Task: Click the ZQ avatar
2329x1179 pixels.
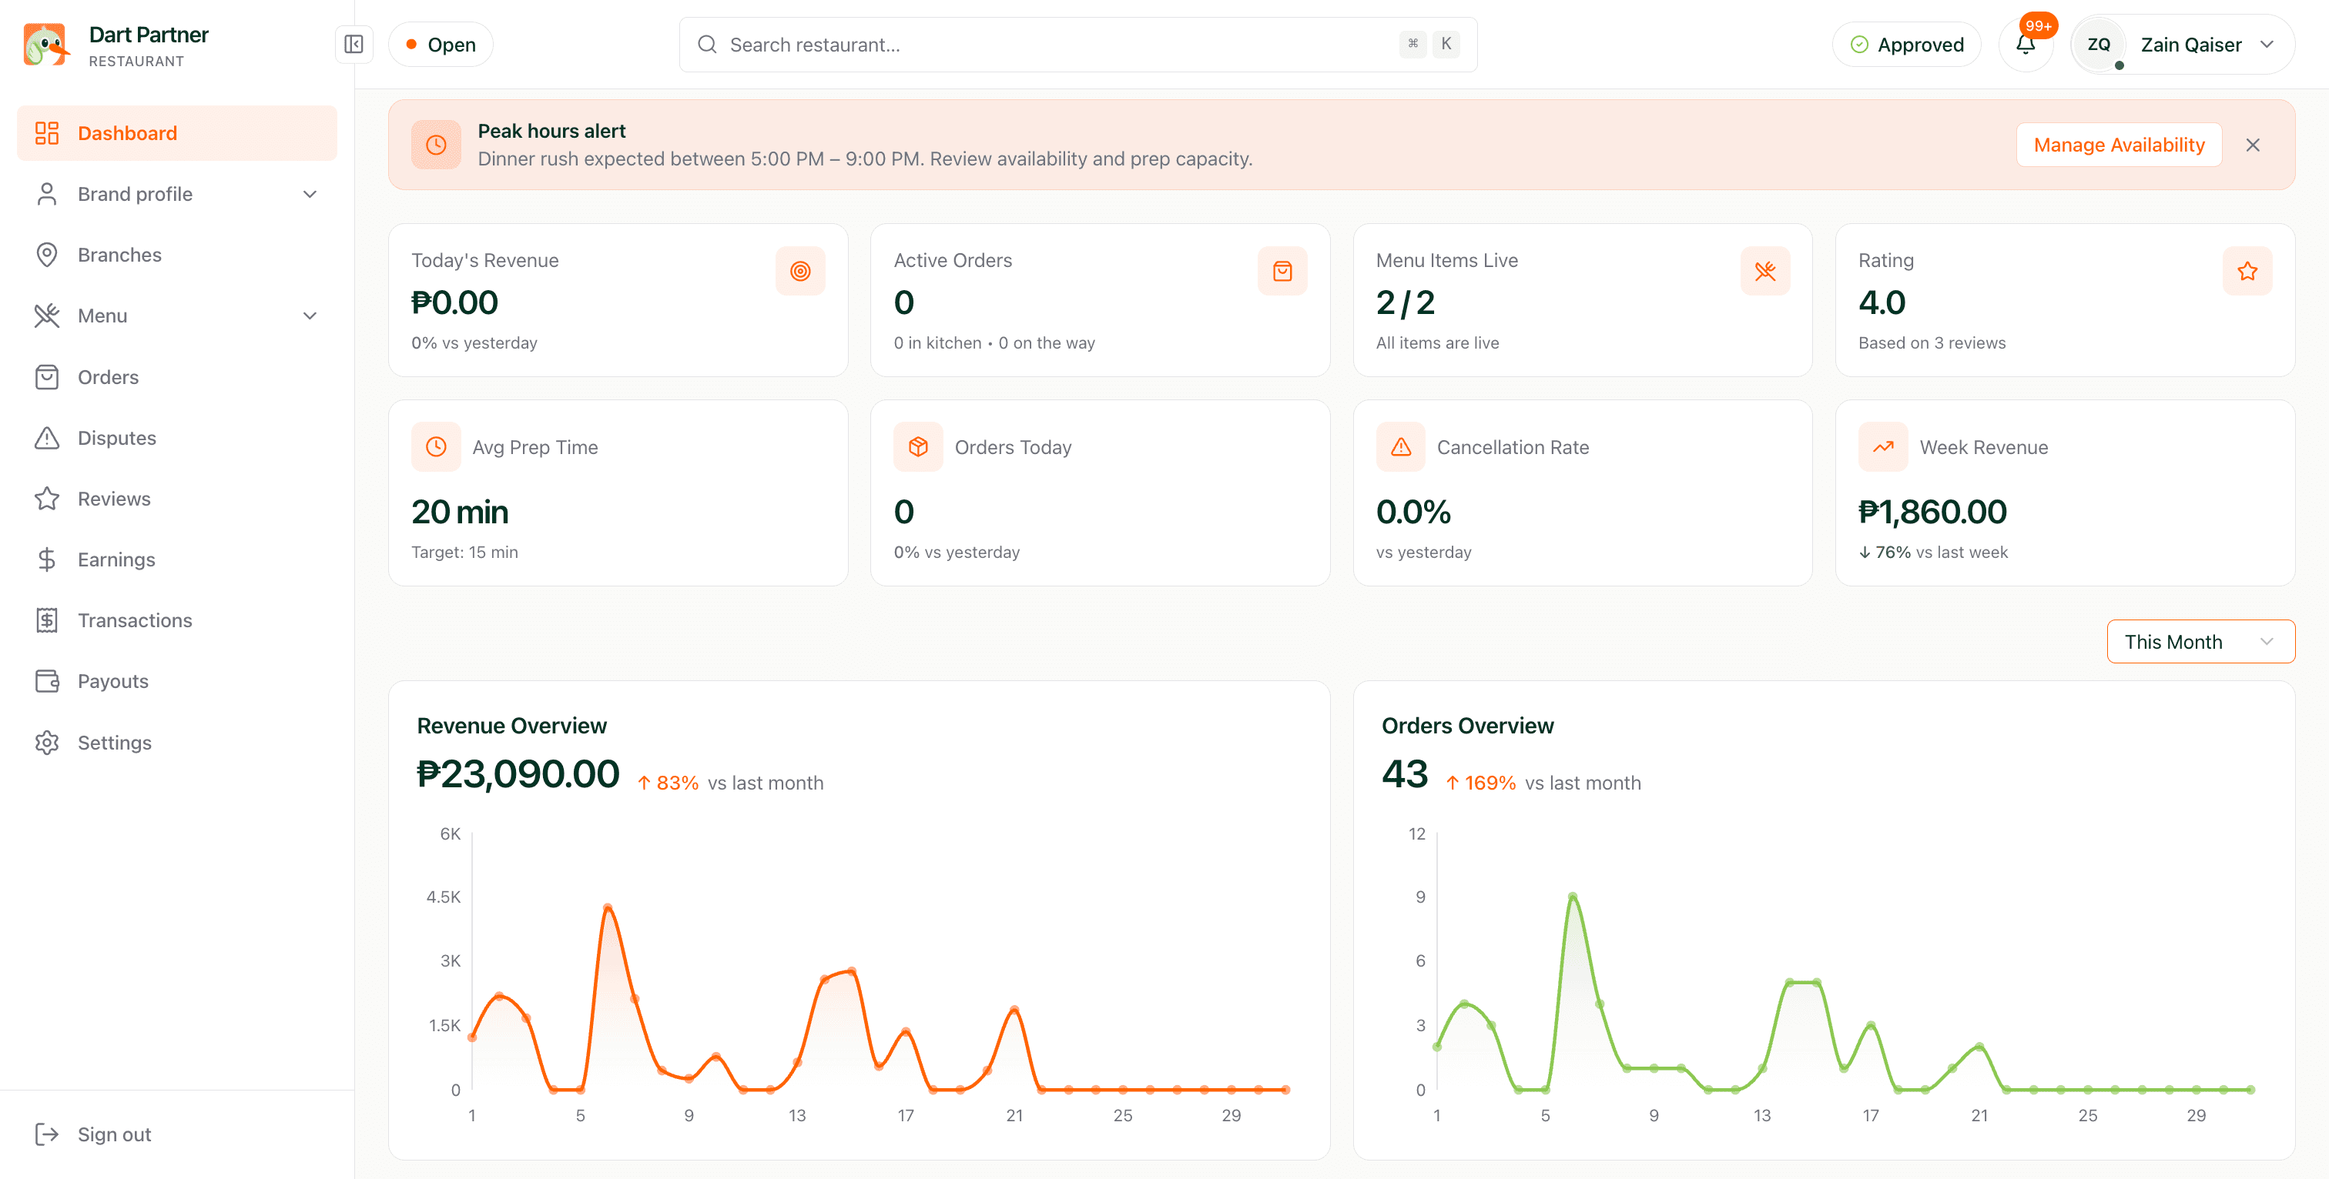Action: 2099,45
